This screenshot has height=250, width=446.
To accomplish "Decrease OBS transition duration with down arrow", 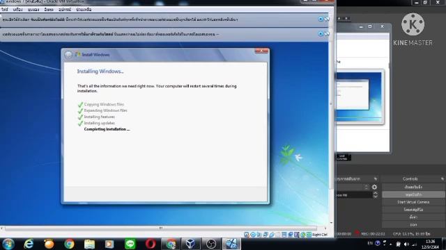I will point(376,197).
